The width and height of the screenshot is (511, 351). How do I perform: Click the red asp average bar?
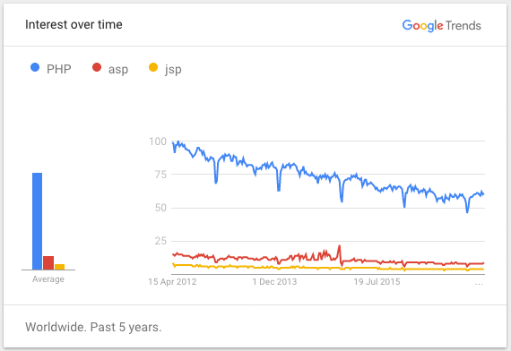(x=48, y=263)
